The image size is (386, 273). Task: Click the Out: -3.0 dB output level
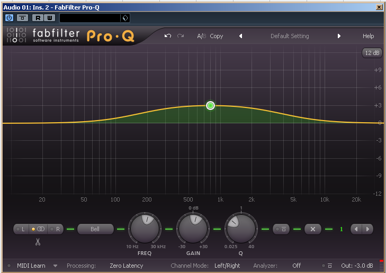click(357, 266)
